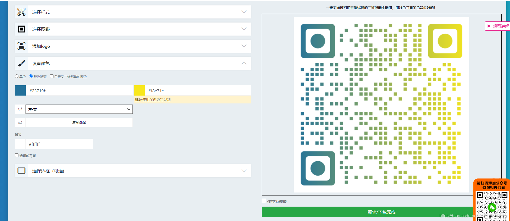The width and height of the screenshot is (510, 221).
Task: Open the 添加logo panel header
Action: (x=133, y=46)
